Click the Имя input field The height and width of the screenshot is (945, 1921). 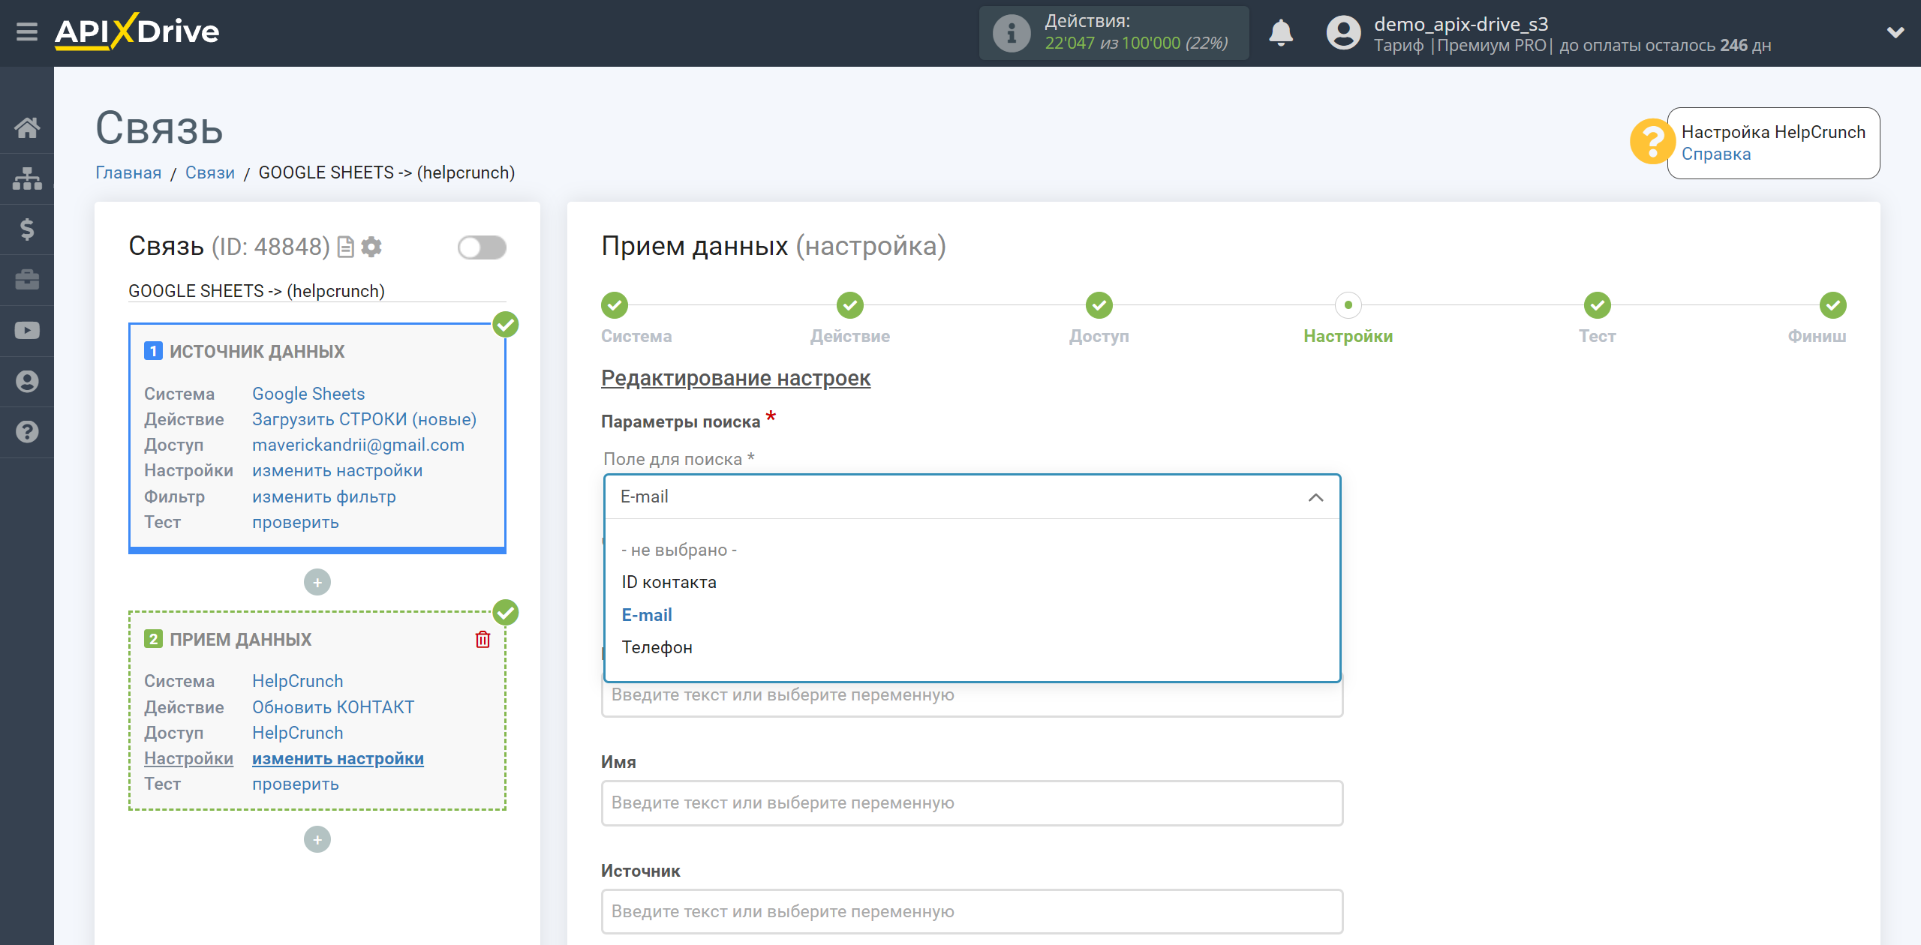pyautogui.click(x=972, y=802)
